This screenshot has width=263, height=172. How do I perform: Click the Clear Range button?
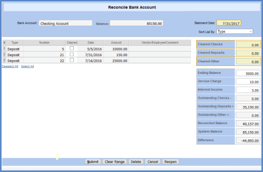click(114, 162)
